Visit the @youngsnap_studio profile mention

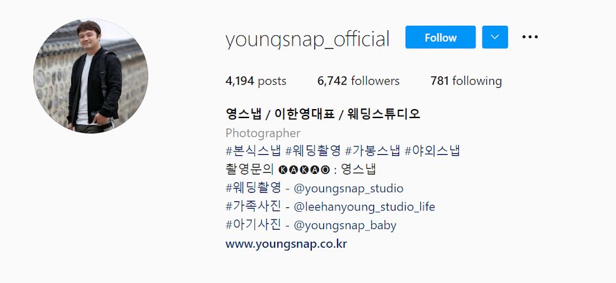(348, 189)
